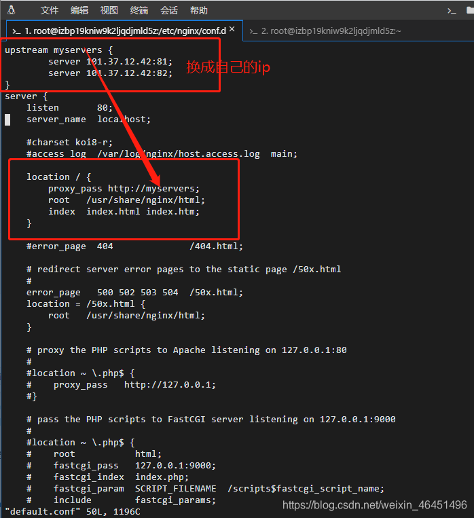Click 'server 101.37.12.42:82;' line
The width and height of the screenshot is (474, 518).
[111, 73]
